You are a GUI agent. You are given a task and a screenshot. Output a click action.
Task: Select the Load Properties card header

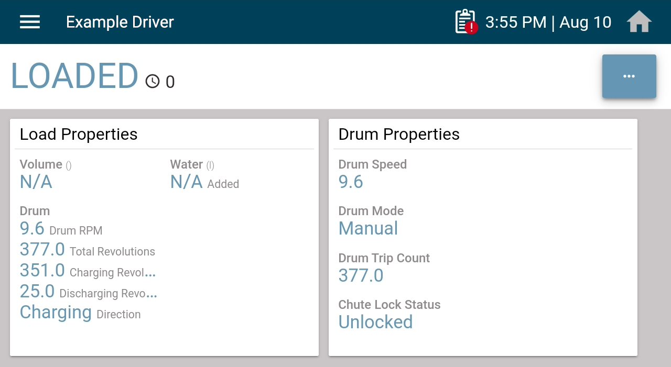[x=79, y=135]
